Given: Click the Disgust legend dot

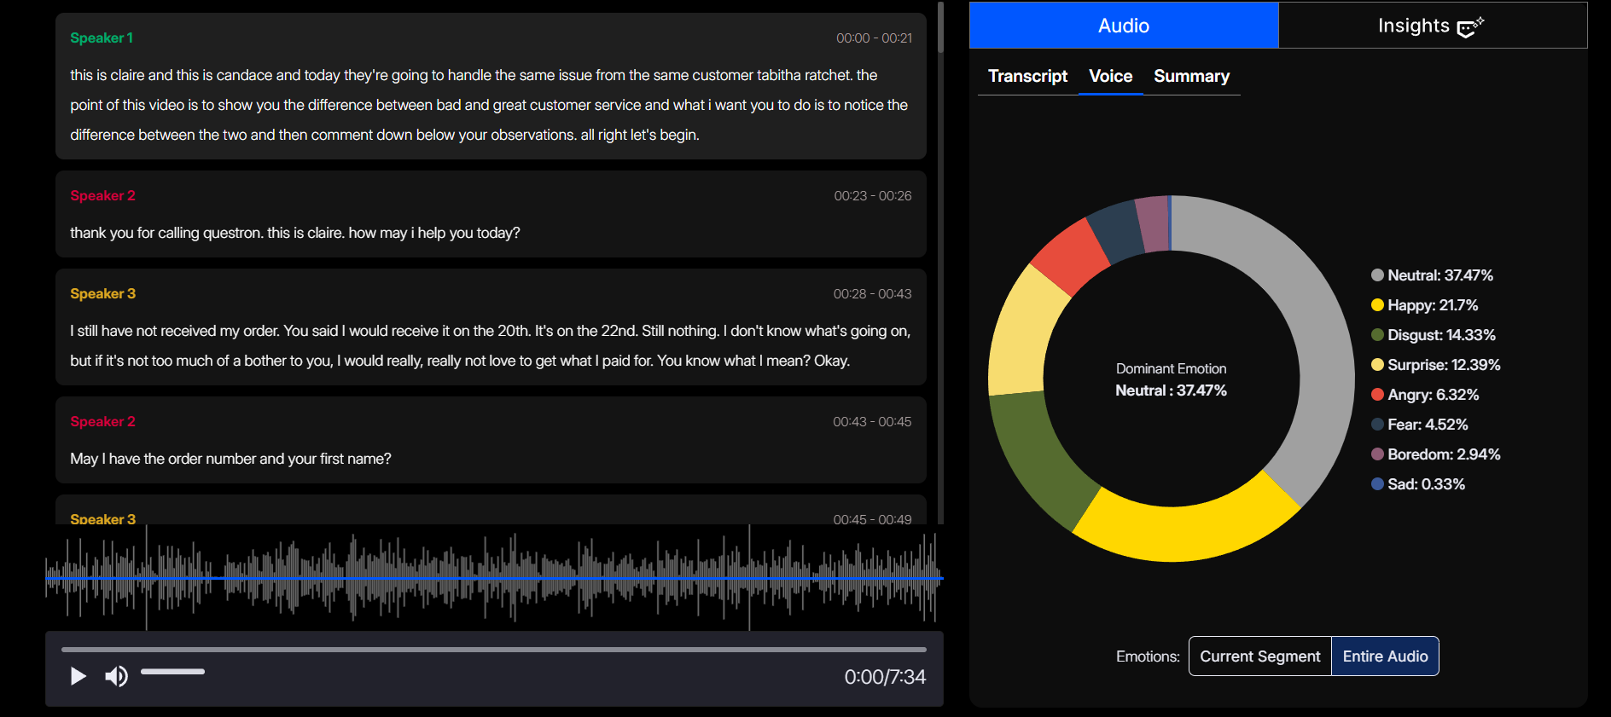Looking at the screenshot, I should click(1377, 335).
